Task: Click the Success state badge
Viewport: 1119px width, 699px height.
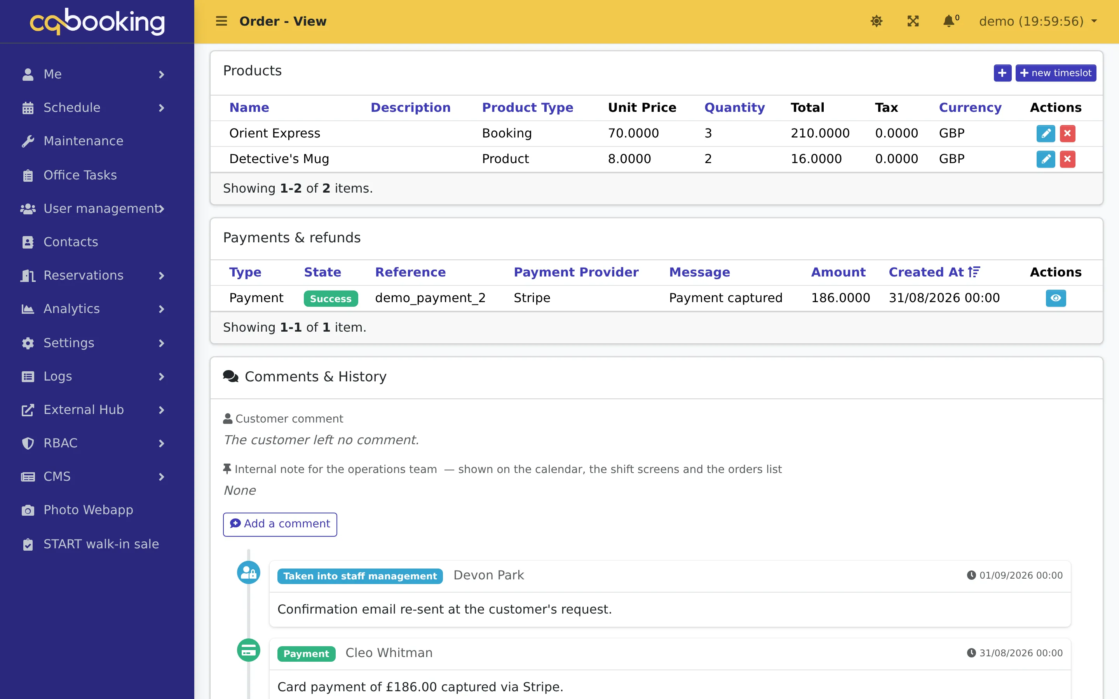Action: click(x=331, y=299)
